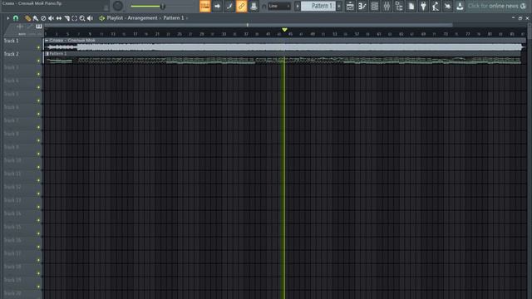Select the brush icon in top toolbar
532x299 pixels.
pyautogui.click(x=229, y=6)
